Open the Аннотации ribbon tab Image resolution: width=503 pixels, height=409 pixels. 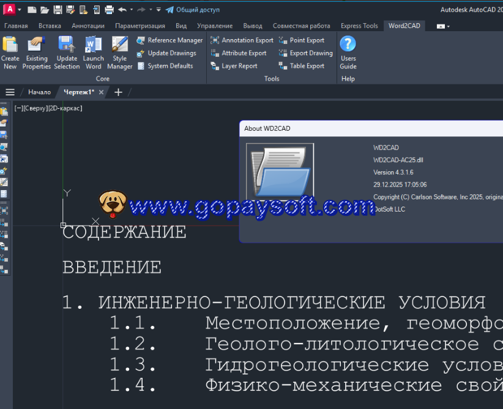(88, 26)
